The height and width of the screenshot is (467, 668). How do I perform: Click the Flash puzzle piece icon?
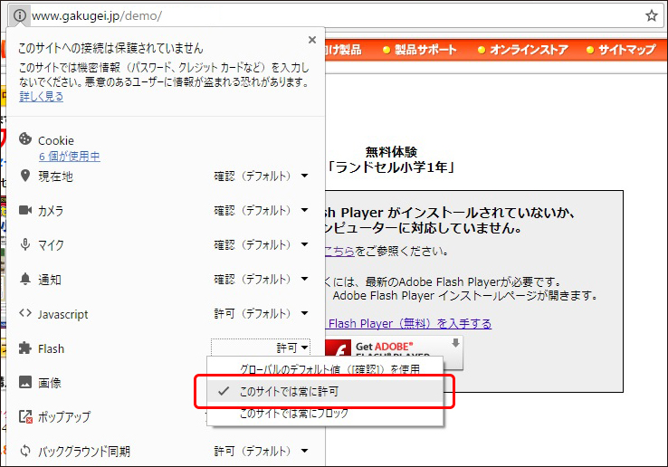click(25, 348)
